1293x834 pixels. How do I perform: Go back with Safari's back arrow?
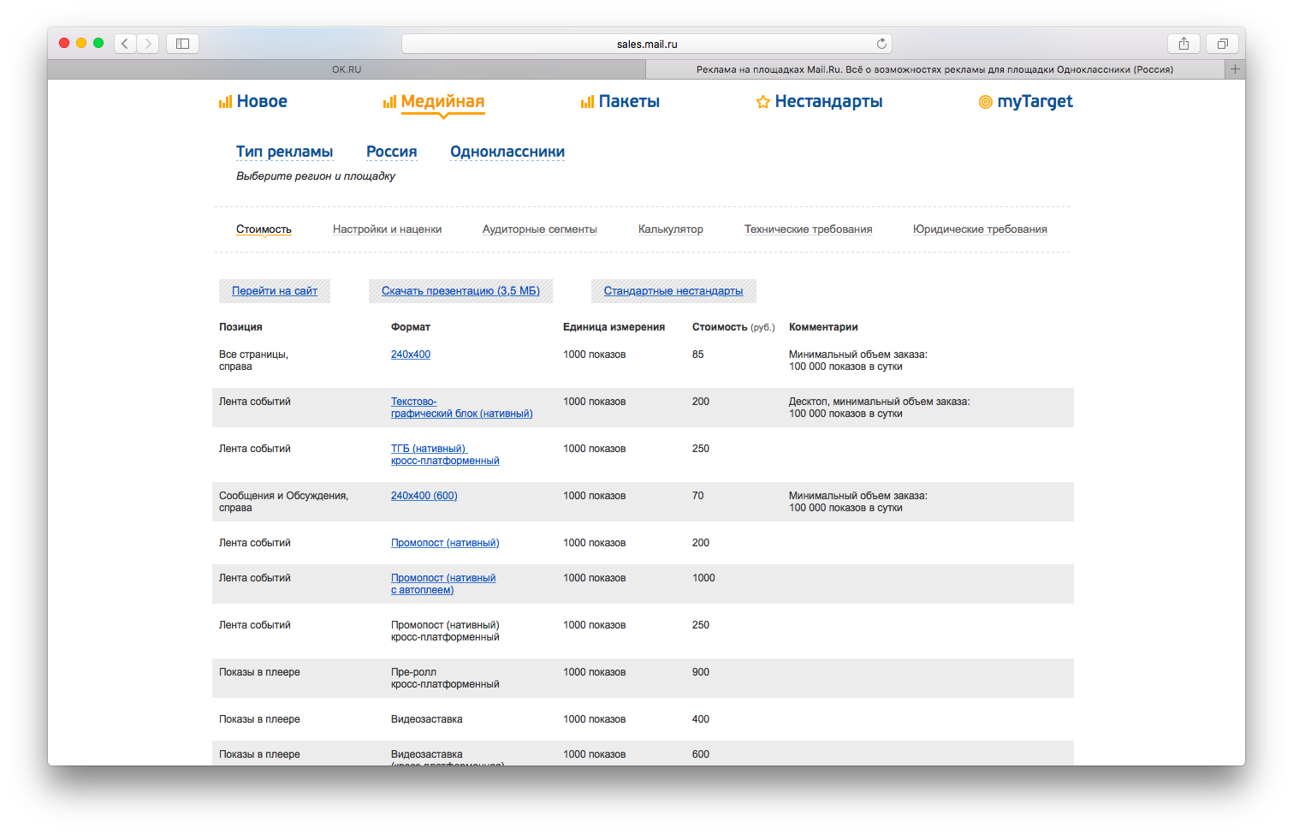point(125,43)
